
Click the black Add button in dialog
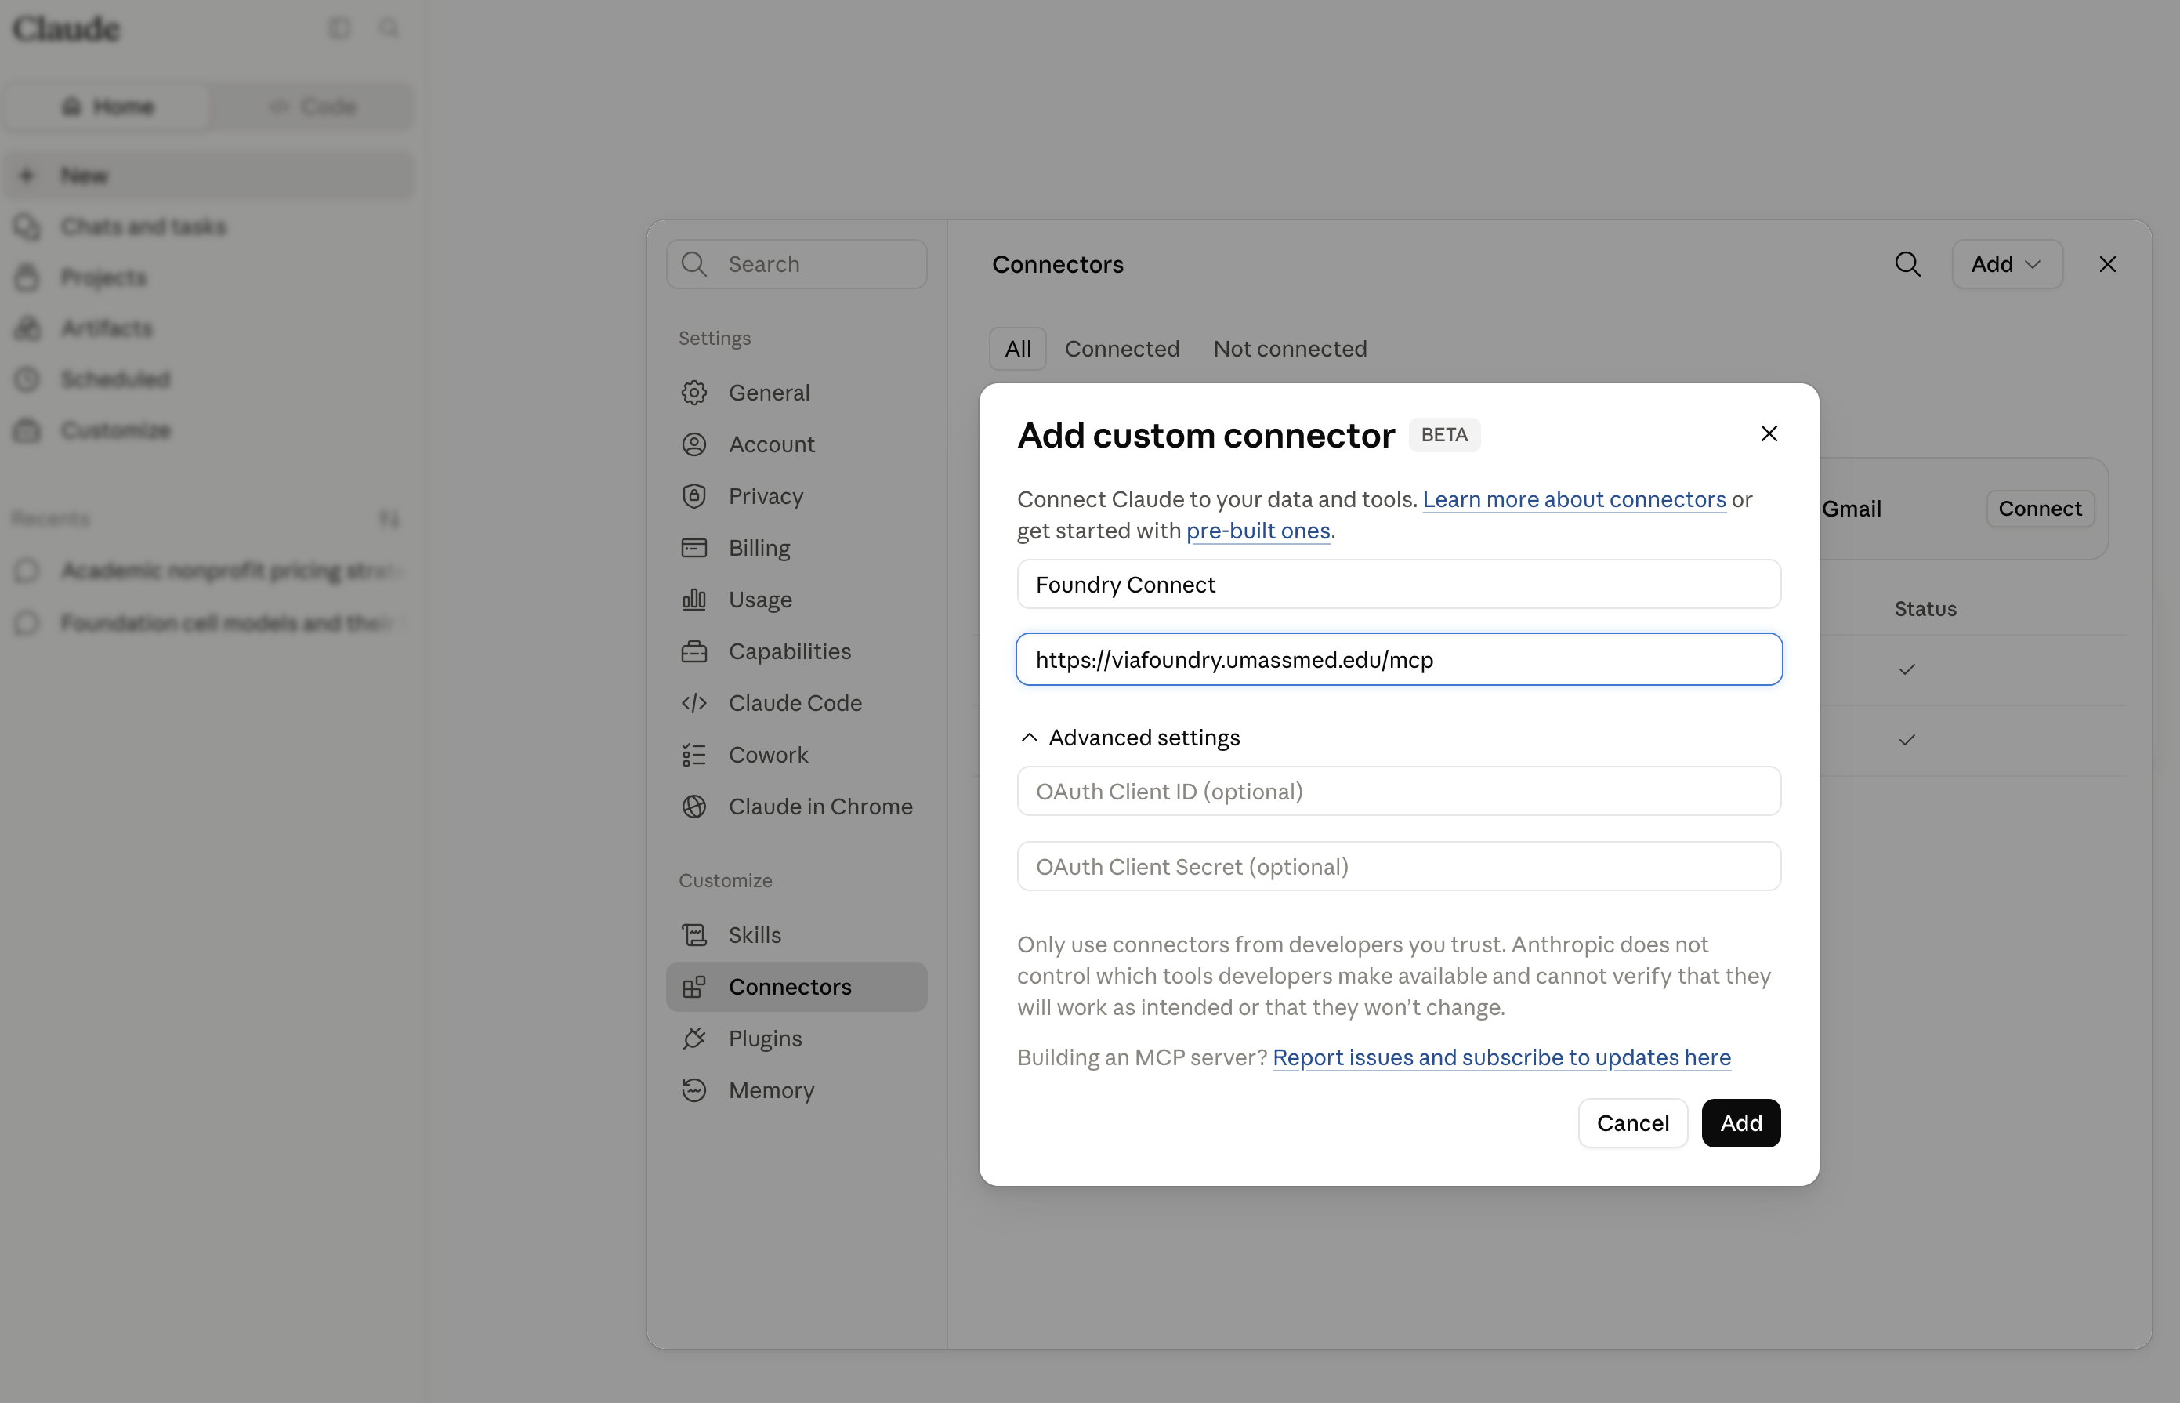point(1740,1123)
